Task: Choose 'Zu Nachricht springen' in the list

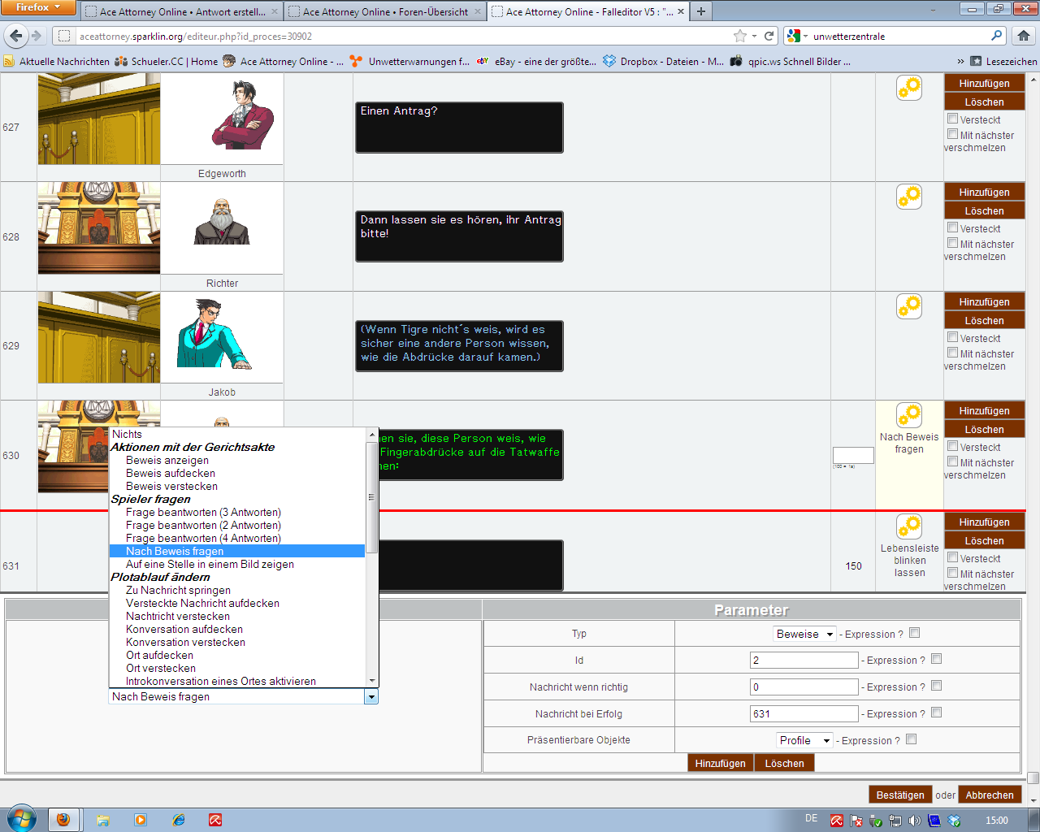Action: 178,590
